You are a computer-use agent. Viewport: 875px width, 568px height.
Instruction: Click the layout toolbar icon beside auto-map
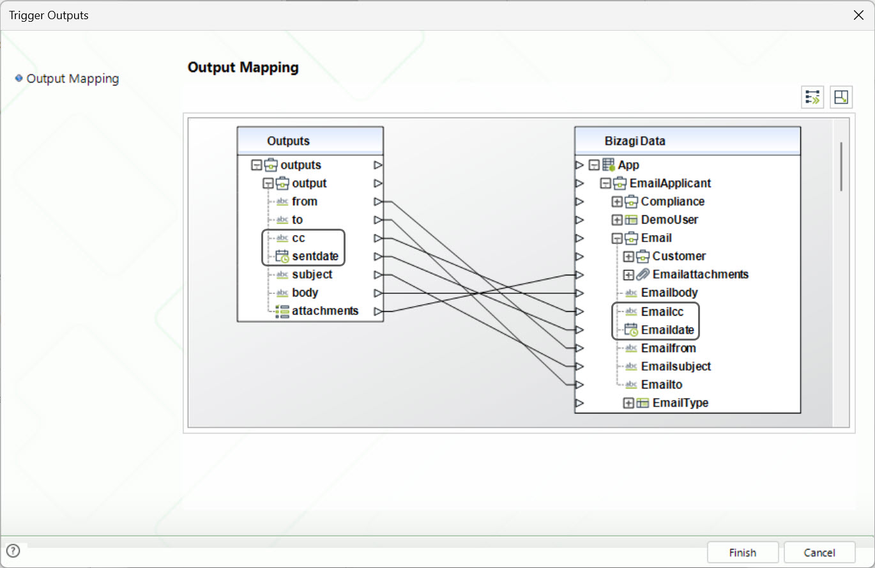point(841,97)
